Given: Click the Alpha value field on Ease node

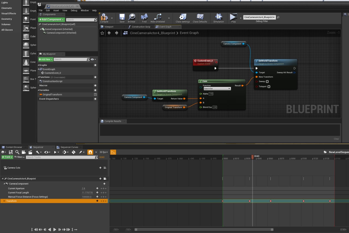Looking at the screenshot, I should [211, 94].
